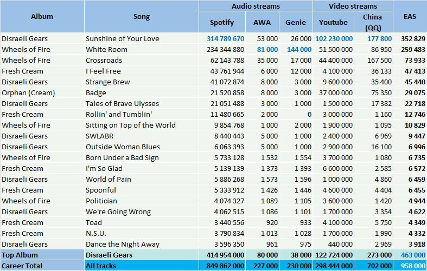Click the Song column header

tap(141, 17)
